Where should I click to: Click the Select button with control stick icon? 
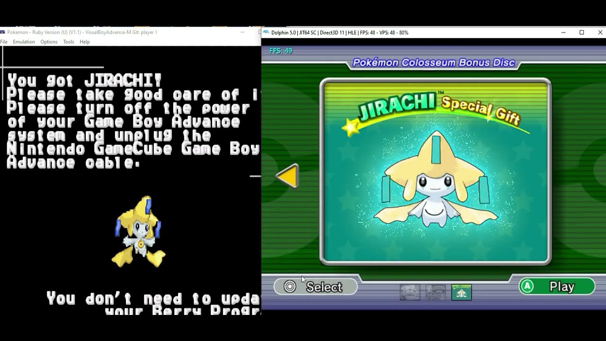(316, 287)
